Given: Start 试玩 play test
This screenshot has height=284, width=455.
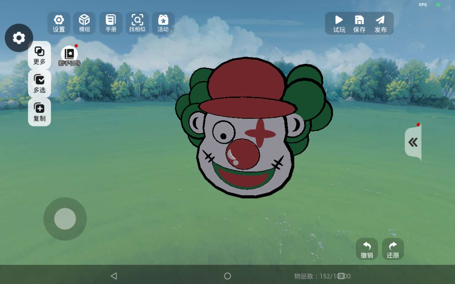Looking at the screenshot, I should [x=339, y=23].
